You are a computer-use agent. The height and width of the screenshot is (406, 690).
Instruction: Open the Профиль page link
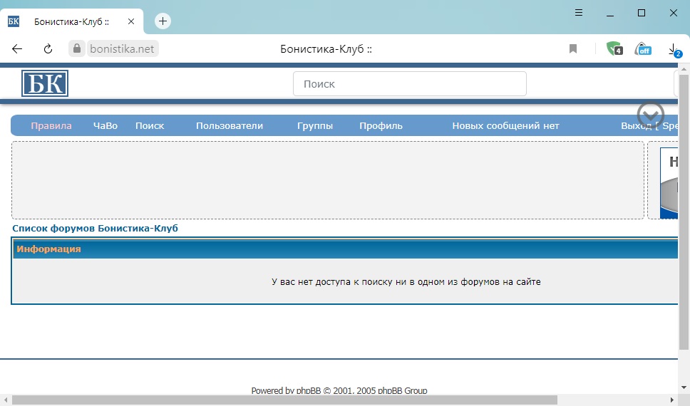(x=381, y=126)
